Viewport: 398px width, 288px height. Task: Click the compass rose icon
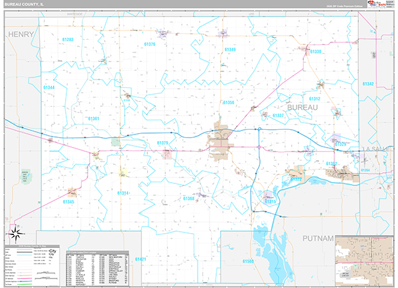[x=15, y=234]
